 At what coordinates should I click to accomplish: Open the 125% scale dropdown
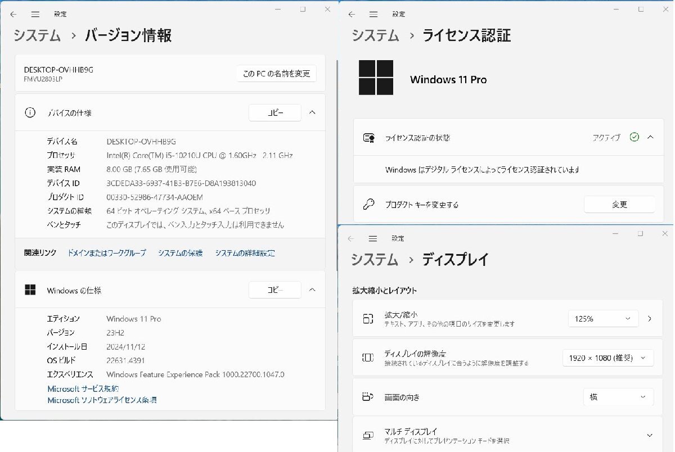coord(603,319)
